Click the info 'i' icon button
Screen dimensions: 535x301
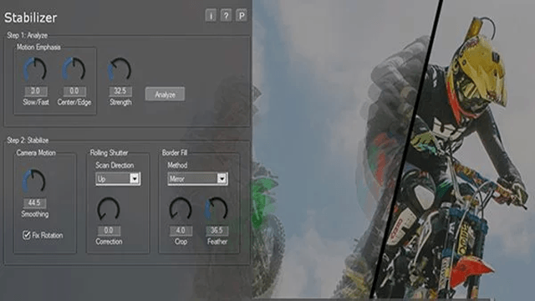pyautogui.click(x=211, y=16)
